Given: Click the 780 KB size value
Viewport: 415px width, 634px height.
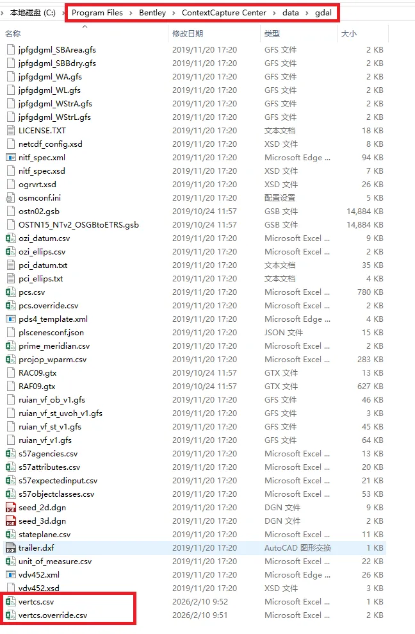Looking at the screenshot, I should point(370,292).
